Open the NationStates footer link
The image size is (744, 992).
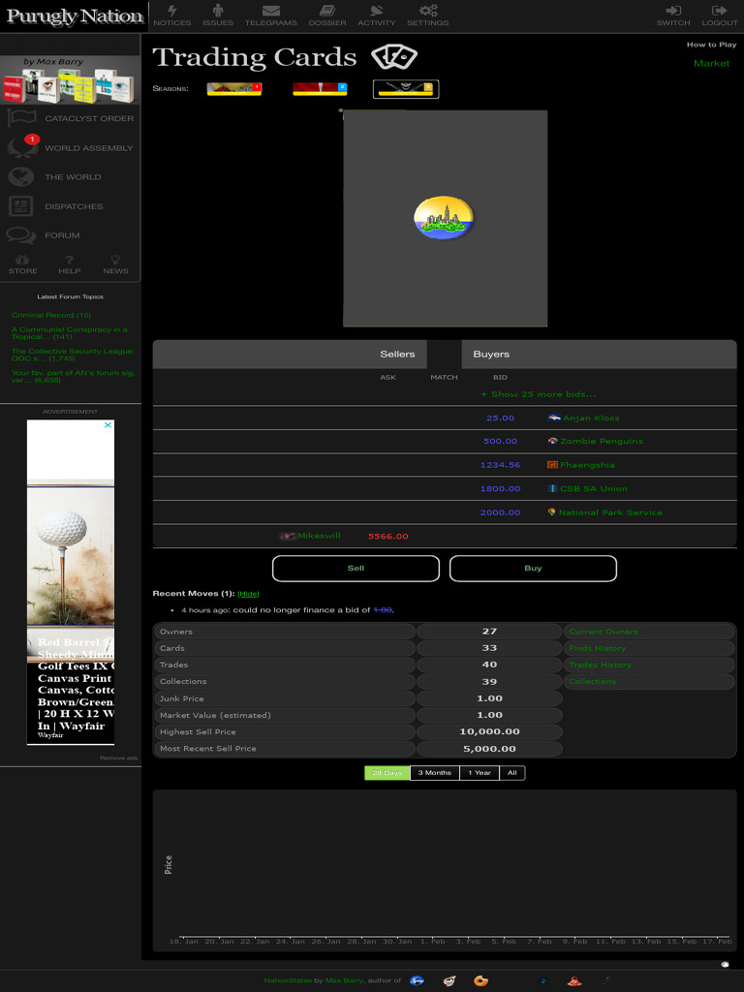click(287, 980)
